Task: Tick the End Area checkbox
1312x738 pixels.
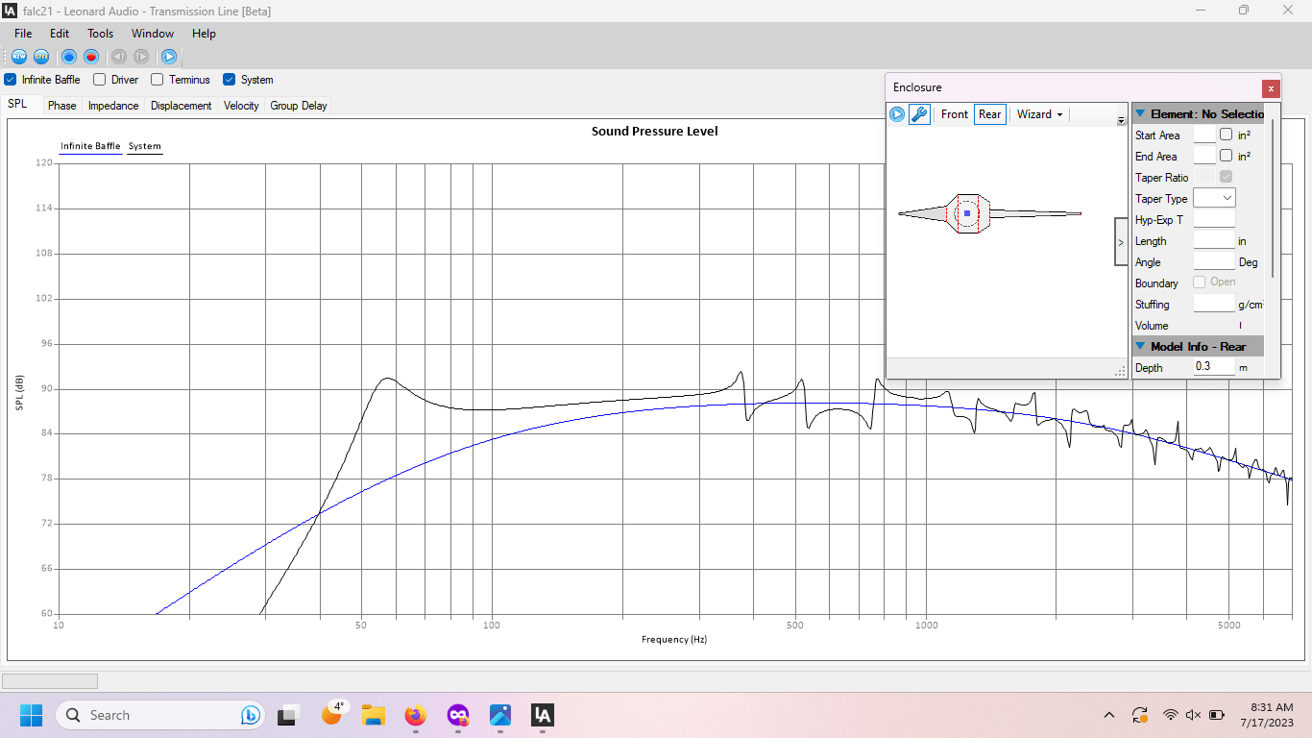Action: pos(1226,156)
